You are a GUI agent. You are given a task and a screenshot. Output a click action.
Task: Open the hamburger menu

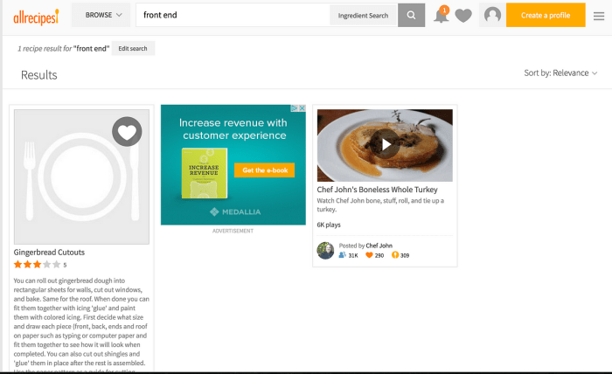tap(599, 16)
